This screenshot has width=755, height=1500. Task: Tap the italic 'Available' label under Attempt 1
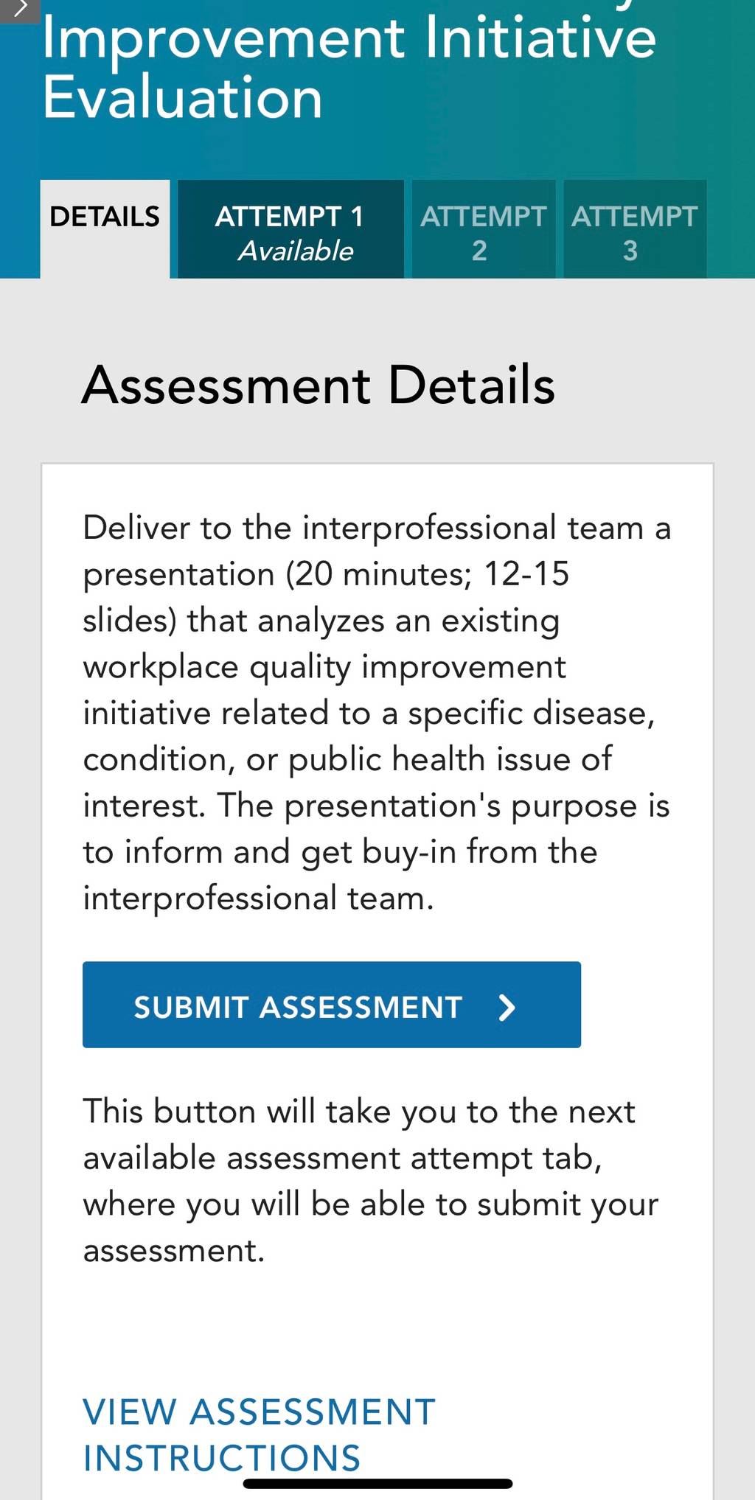coord(296,251)
